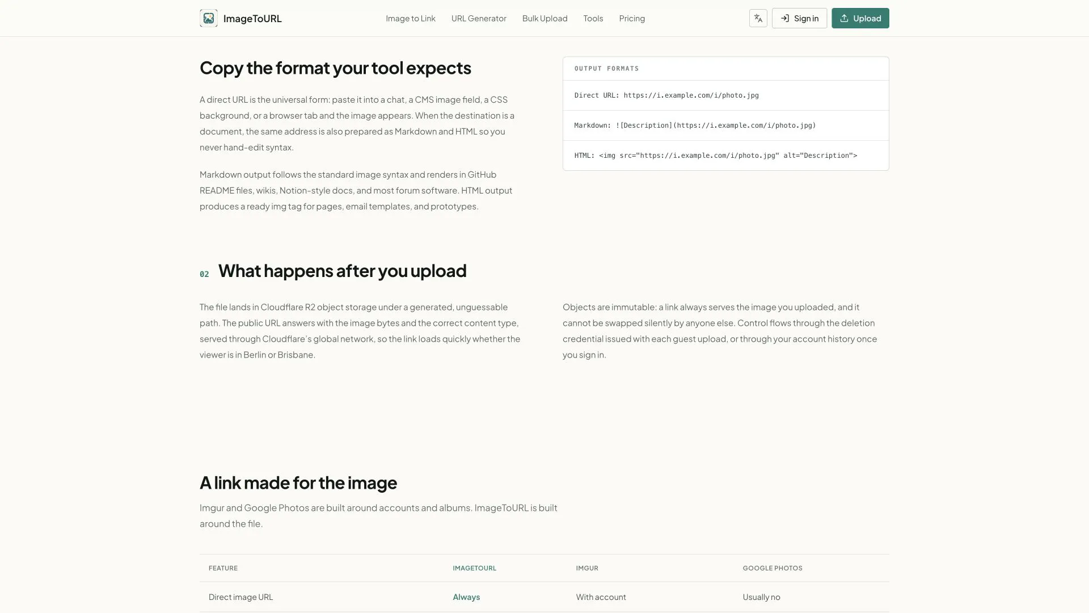This screenshot has width=1089, height=613.
Task: Click the paragraph about Cloudflare R2 storage
Action: click(x=360, y=331)
